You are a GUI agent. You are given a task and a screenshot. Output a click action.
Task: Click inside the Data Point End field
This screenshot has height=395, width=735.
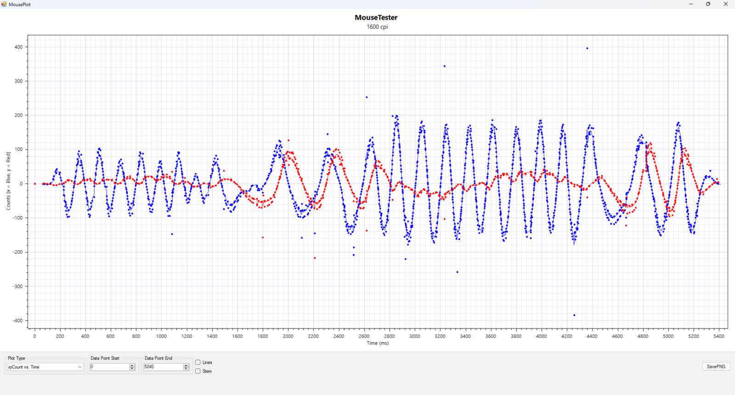pos(163,367)
